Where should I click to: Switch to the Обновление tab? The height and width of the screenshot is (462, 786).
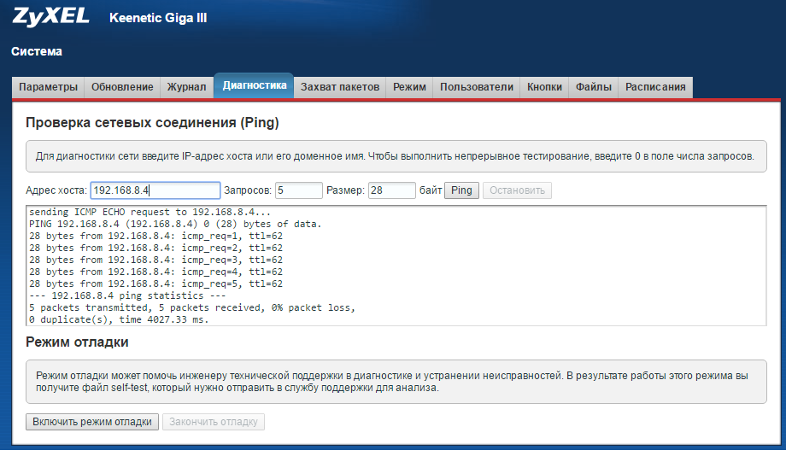point(122,87)
